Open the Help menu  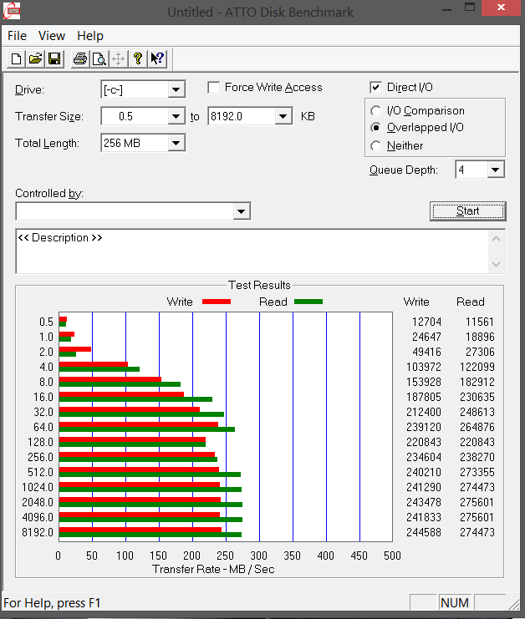(90, 36)
